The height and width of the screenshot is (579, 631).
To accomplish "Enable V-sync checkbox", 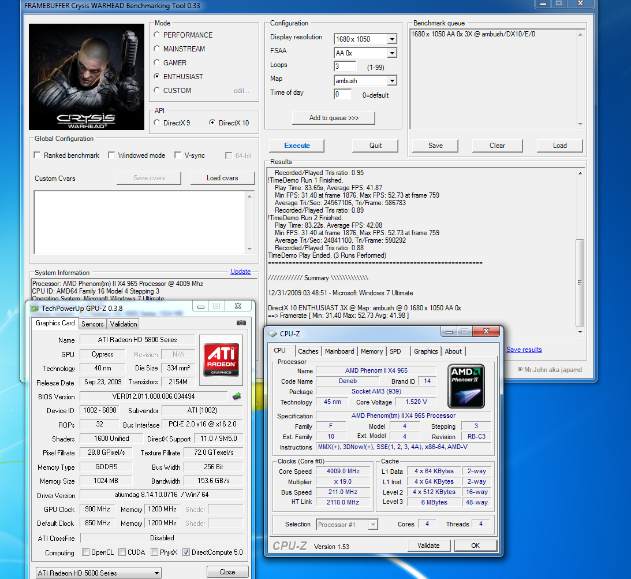I will (177, 155).
